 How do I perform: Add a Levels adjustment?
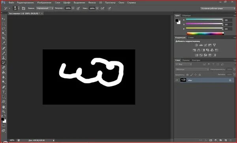tap(201, 45)
